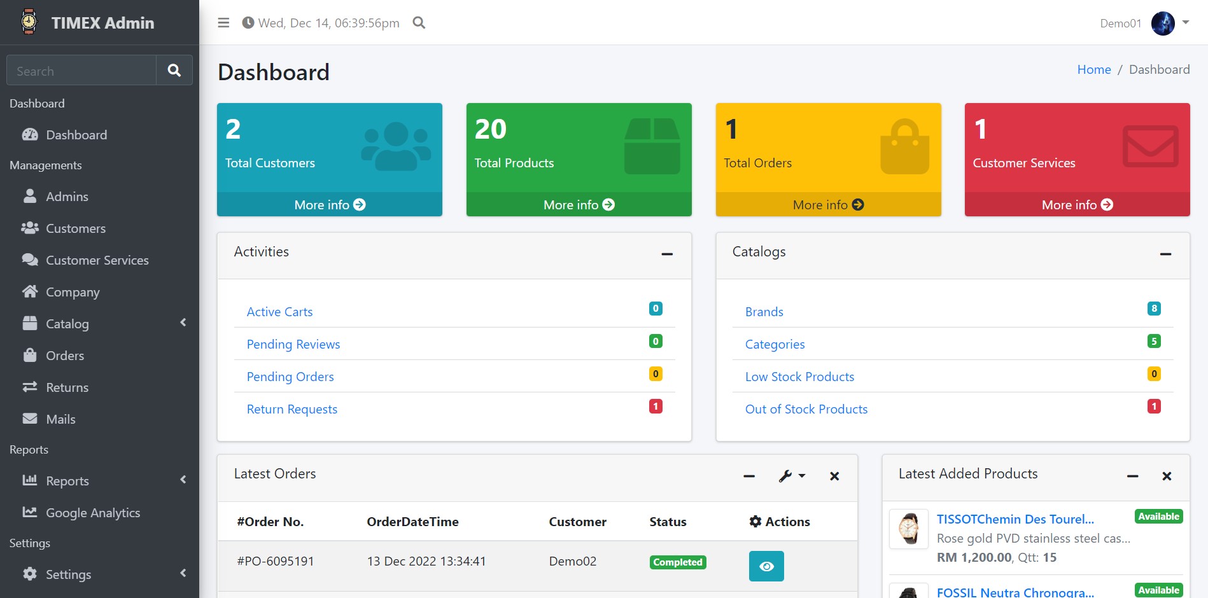
Task: Open More info for Total Orders
Action: 828,205
